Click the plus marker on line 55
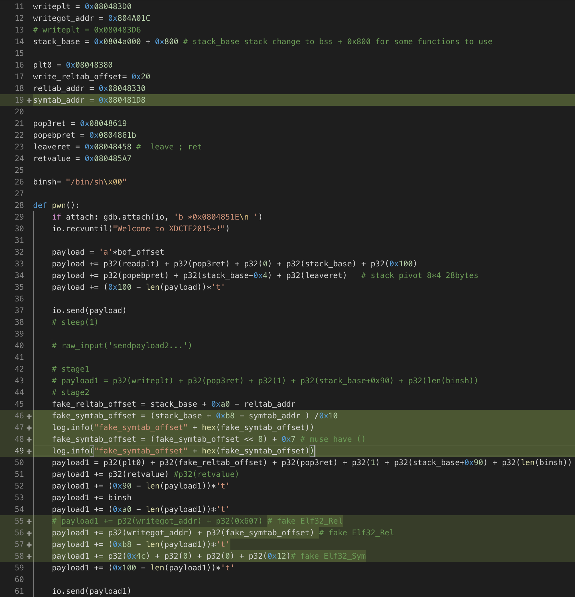Screen dimensions: 575x597 [29, 521]
